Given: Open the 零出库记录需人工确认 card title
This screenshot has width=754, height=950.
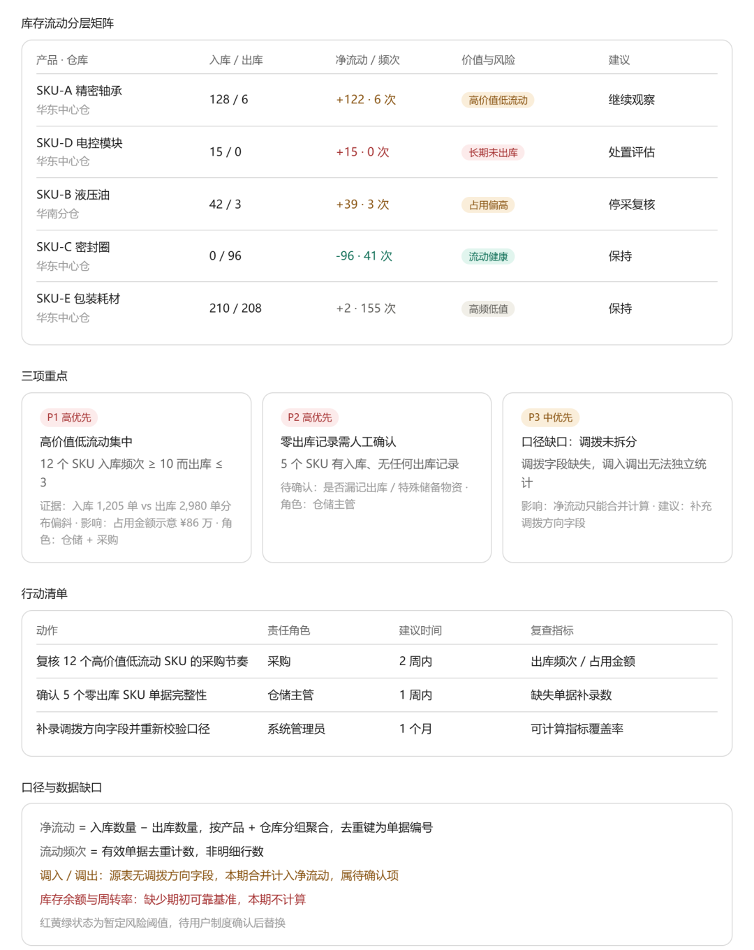Looking at the screenshot, I should click(339, 442).
